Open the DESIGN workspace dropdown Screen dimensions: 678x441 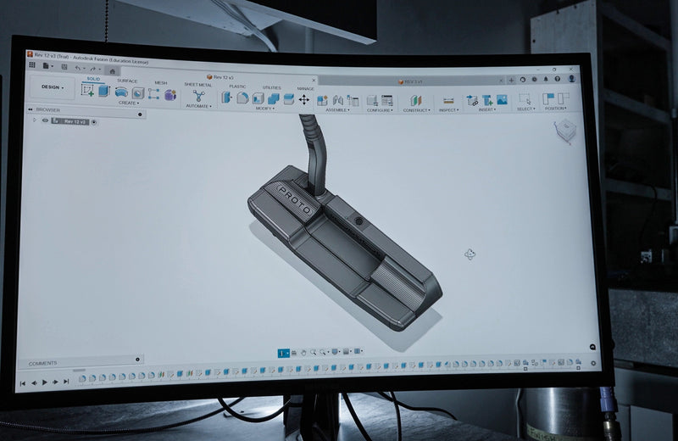click(53, 87)
